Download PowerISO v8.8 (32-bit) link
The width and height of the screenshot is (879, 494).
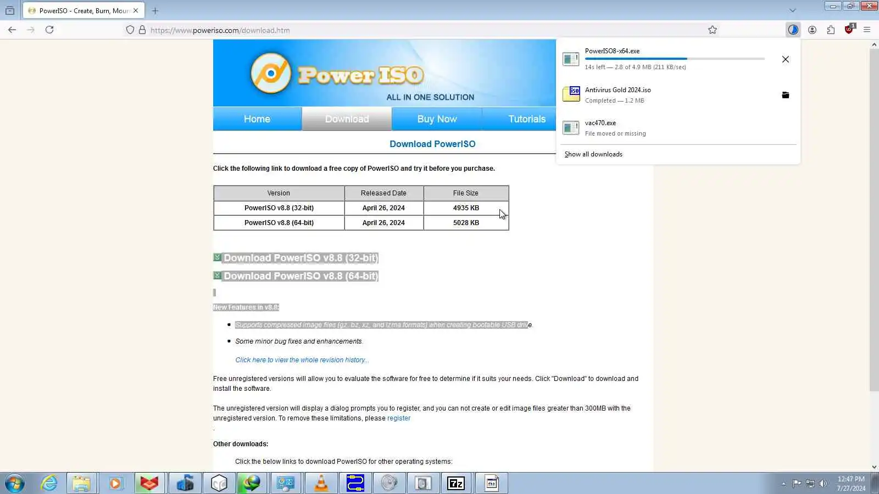(301, 258)
